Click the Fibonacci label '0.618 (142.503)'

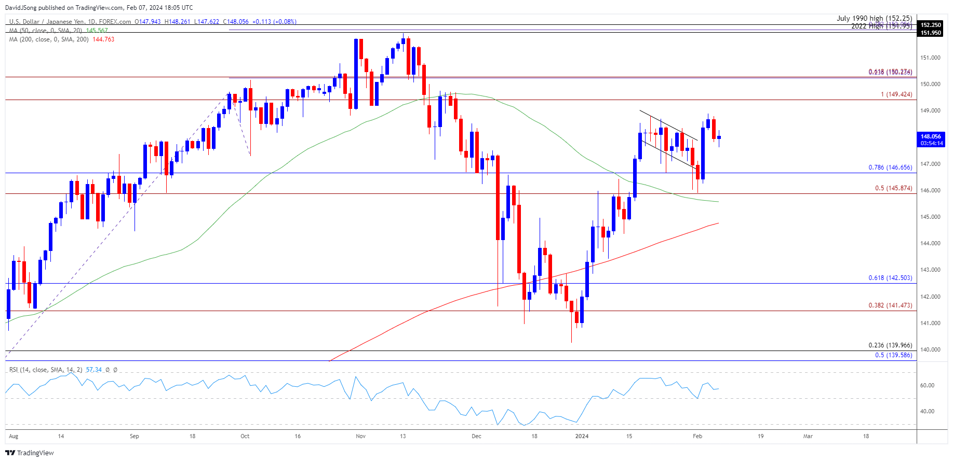pyautogui.click(x=890, y=278)
